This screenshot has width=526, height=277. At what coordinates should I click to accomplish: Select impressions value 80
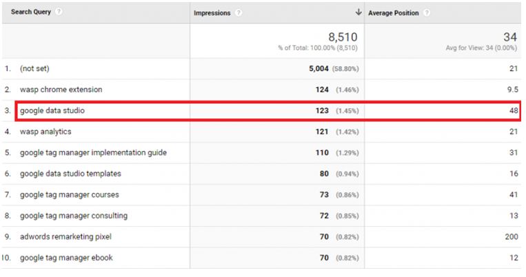click(x=324, y=174)
